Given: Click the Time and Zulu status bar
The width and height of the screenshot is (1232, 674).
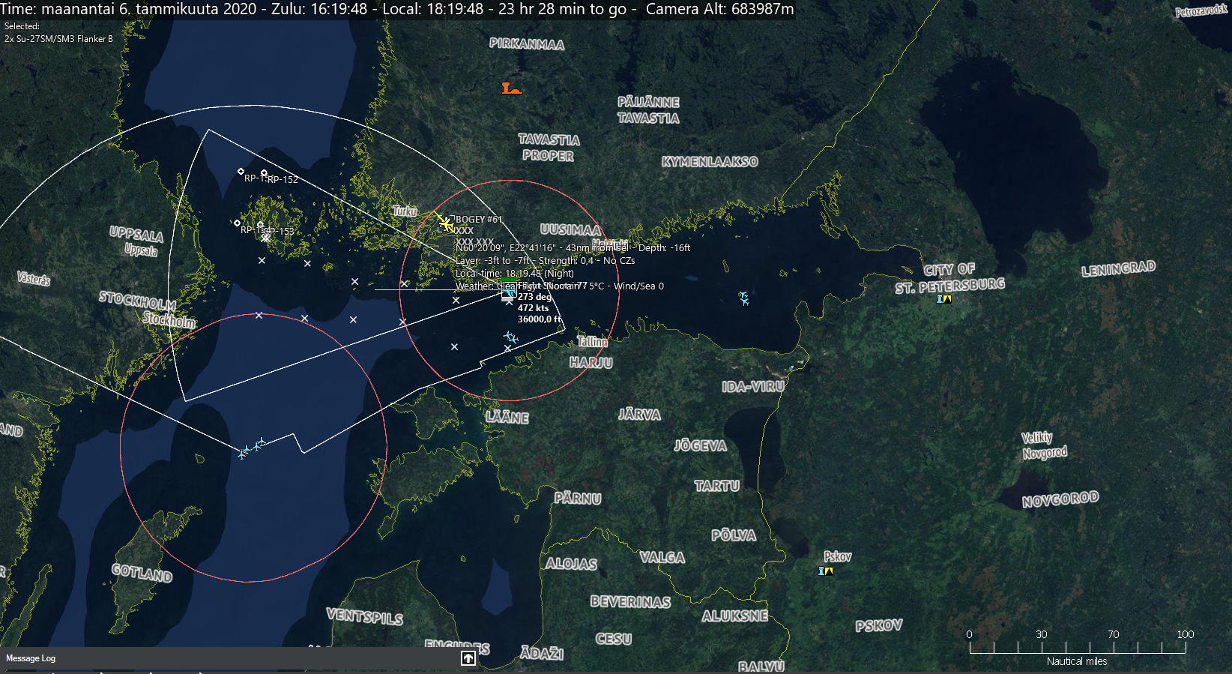Looking at the screenshot, I should (397, 9).
